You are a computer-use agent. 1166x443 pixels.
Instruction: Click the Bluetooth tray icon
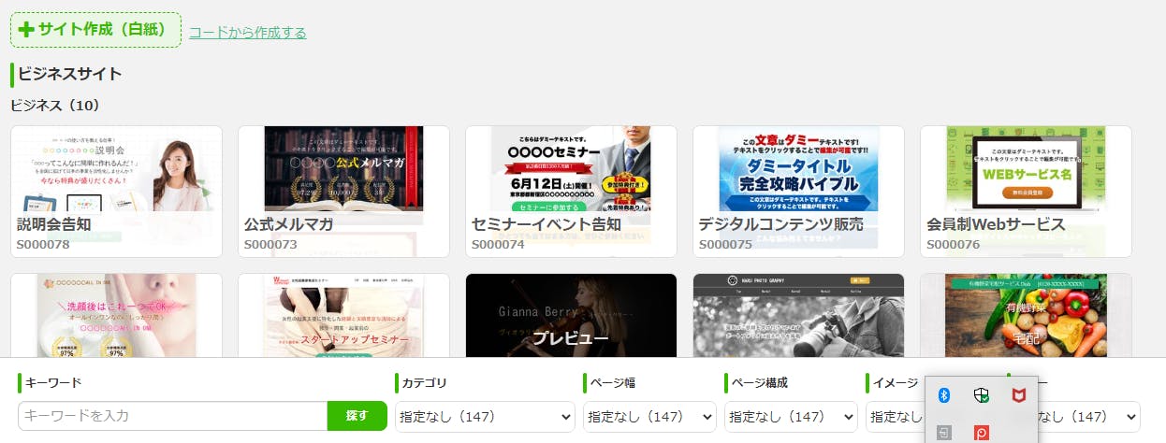pyautogui.click(x=945, y=396)
